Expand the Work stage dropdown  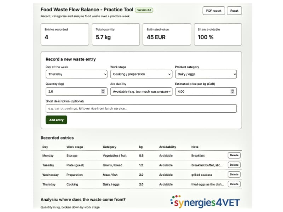click(141, 74)
